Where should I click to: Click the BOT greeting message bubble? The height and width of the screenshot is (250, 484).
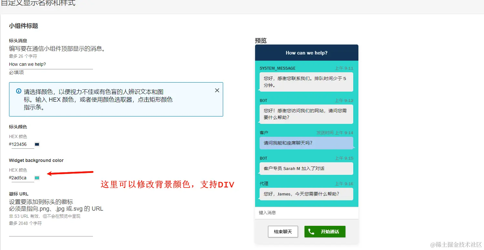point(306,114)
